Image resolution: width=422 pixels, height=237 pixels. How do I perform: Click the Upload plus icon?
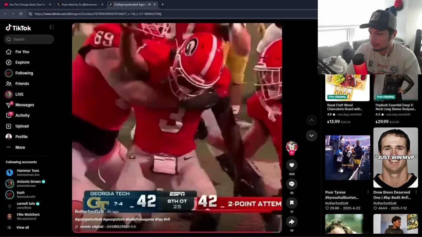[9, 126]
